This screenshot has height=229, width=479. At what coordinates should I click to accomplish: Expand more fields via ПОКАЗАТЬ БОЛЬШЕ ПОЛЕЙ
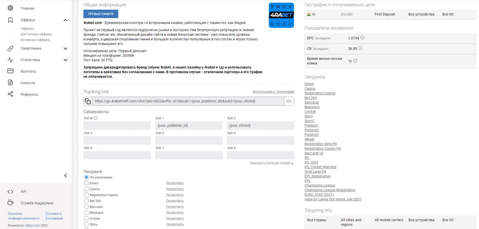pyautogui.click(x=272, y=163)
